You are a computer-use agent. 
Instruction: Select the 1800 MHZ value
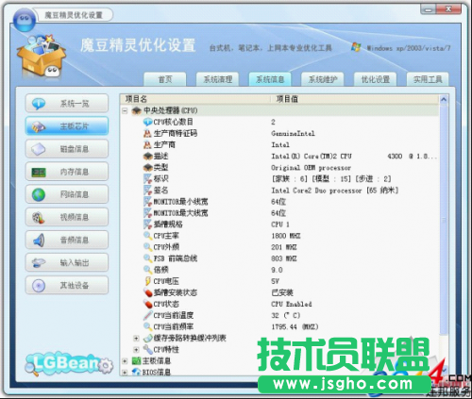tap(286, 236)
